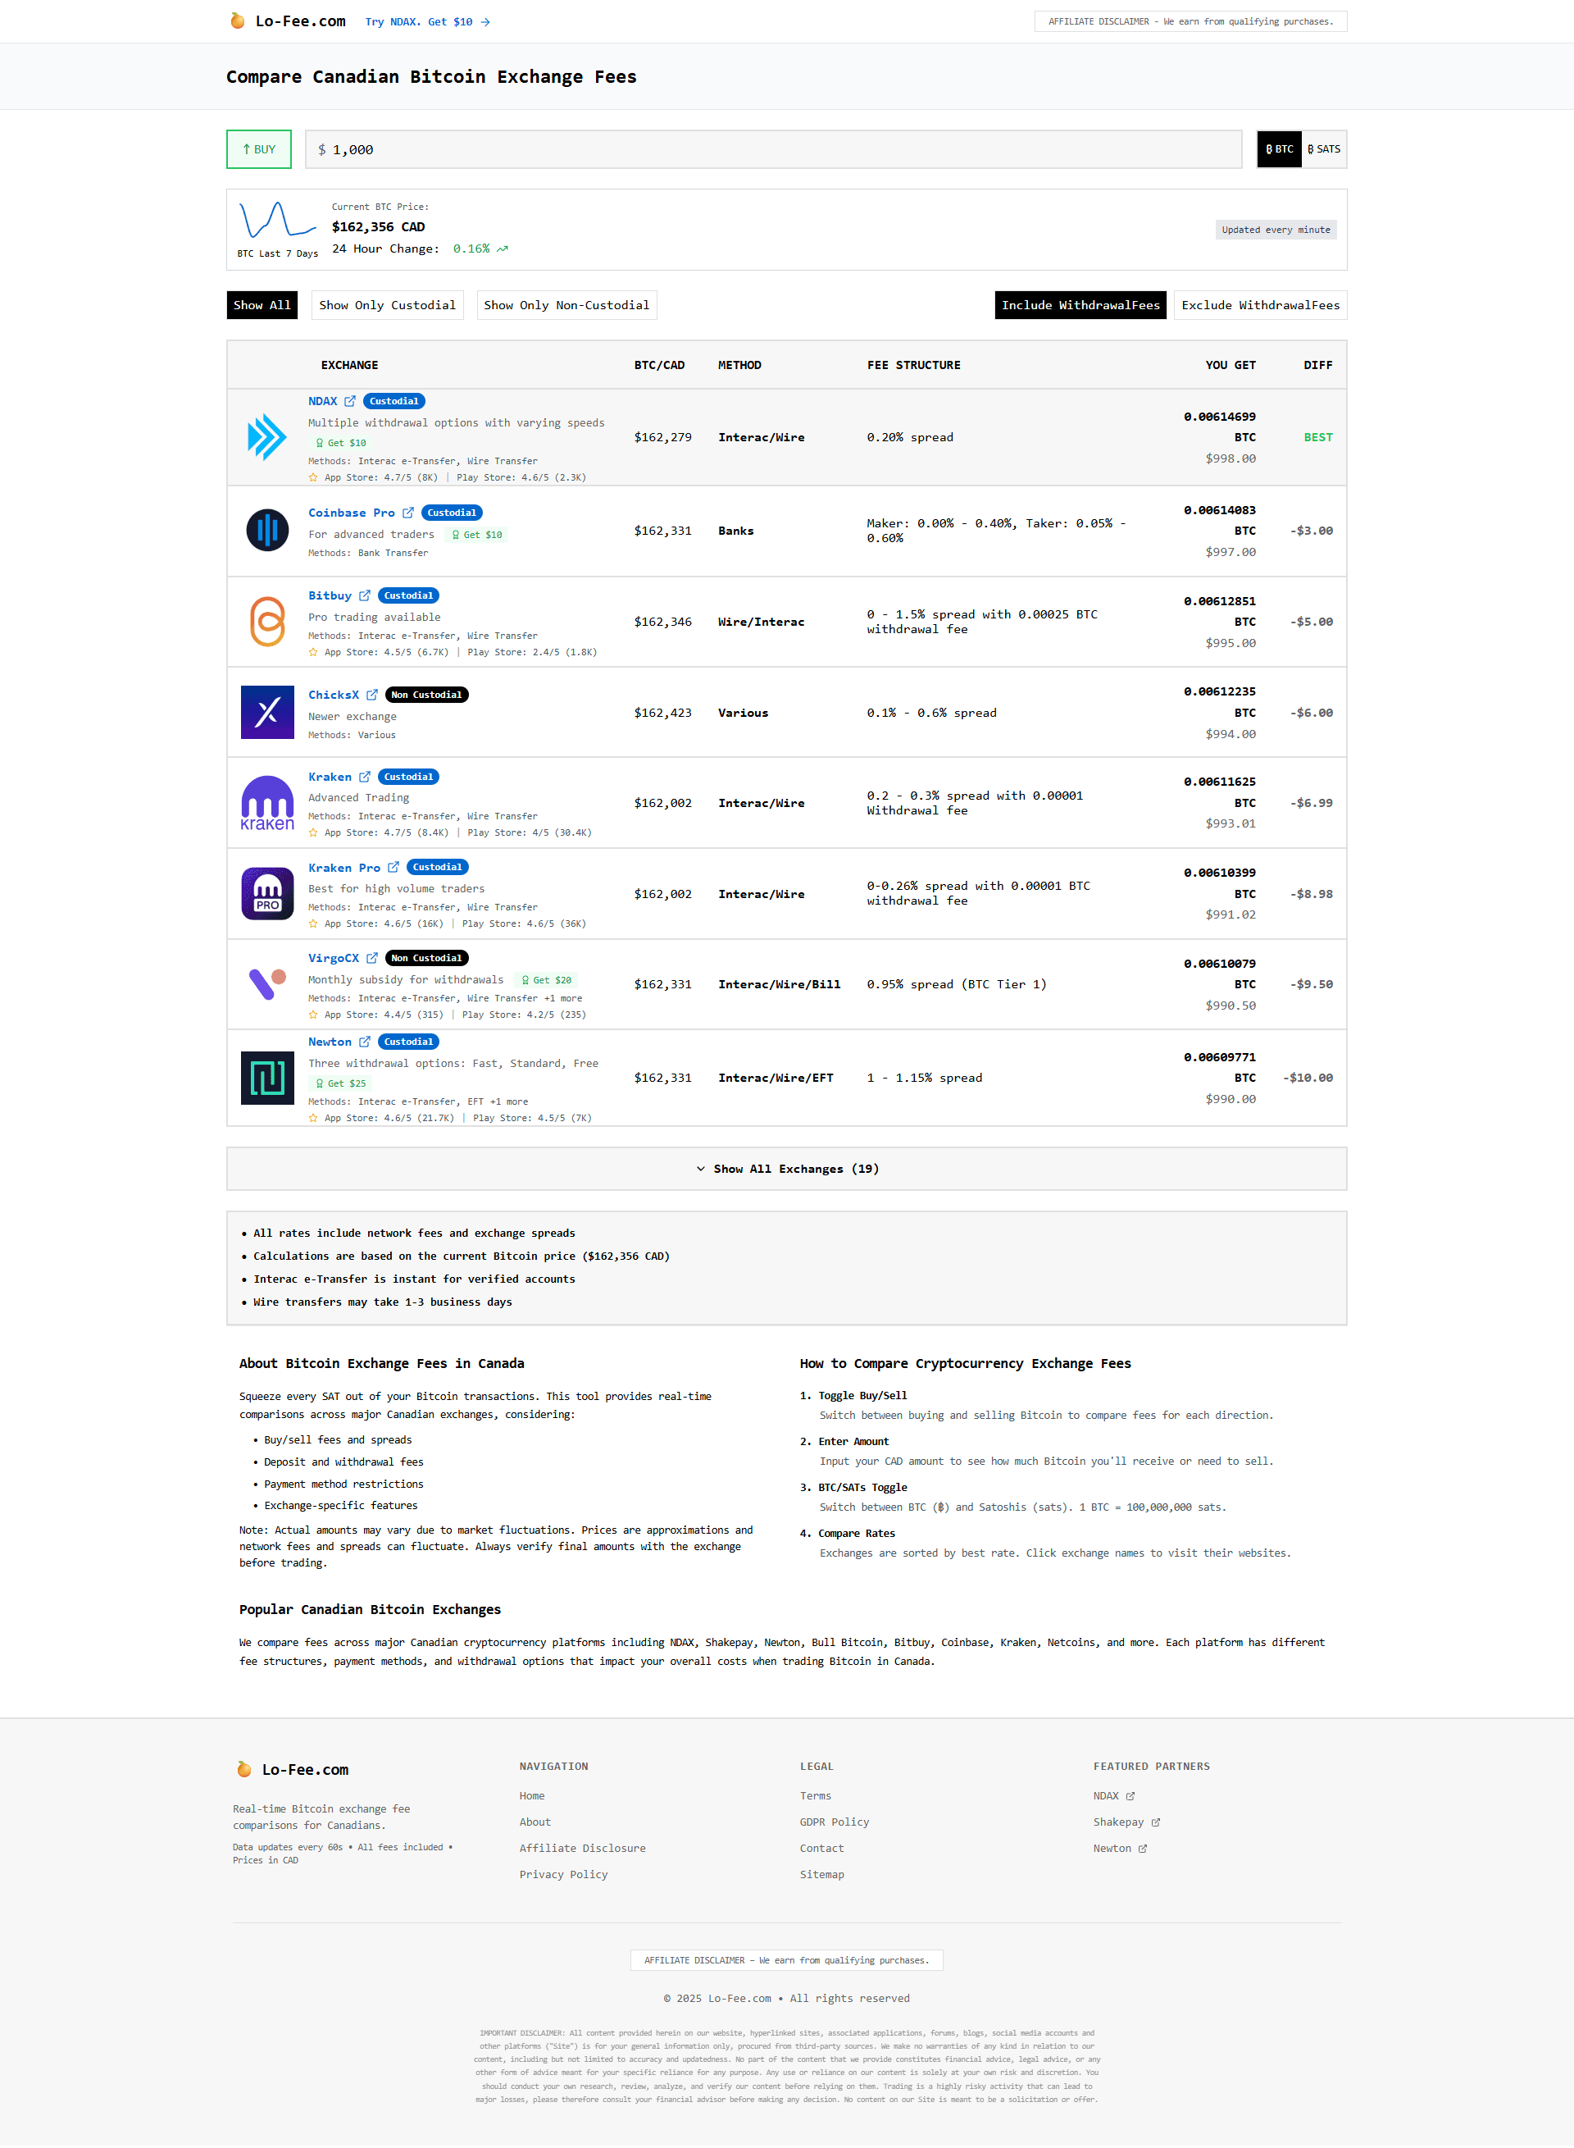Open Bitbuy external link icon
This screenshot has width=1574, height=2148.
[365, 595]
